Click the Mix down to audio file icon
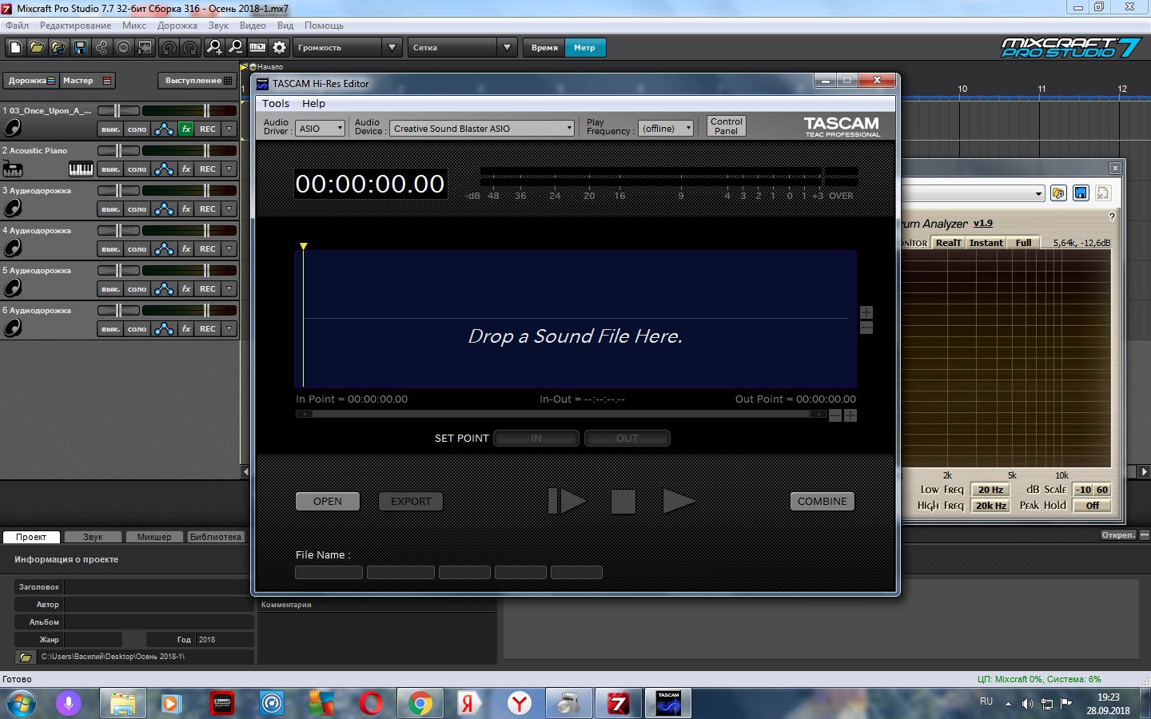 coord(145,48)
